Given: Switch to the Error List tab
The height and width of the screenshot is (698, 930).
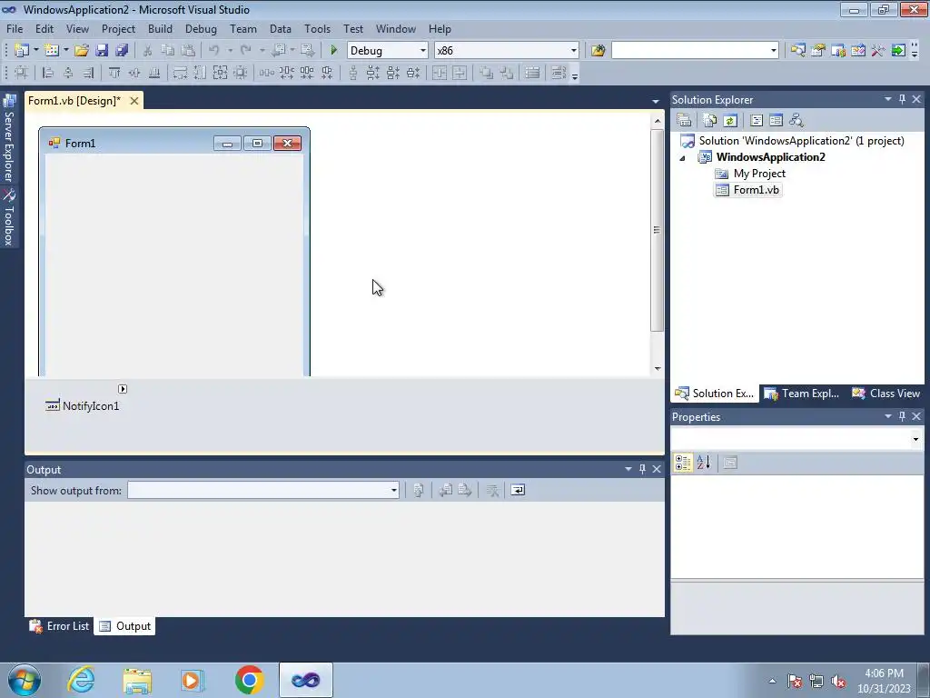Looking at the screenshot, I should 59,626.
